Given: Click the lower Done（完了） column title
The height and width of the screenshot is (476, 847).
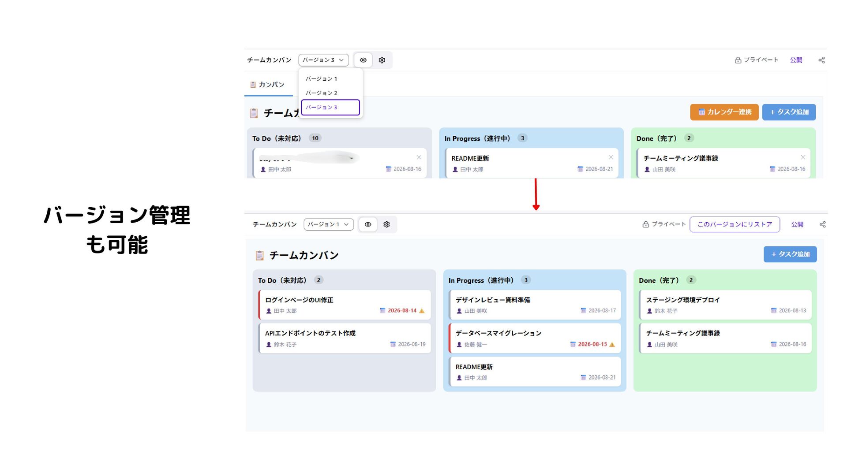Looking at the screenshot, I should pyautogui.click(x=659, y=281).
